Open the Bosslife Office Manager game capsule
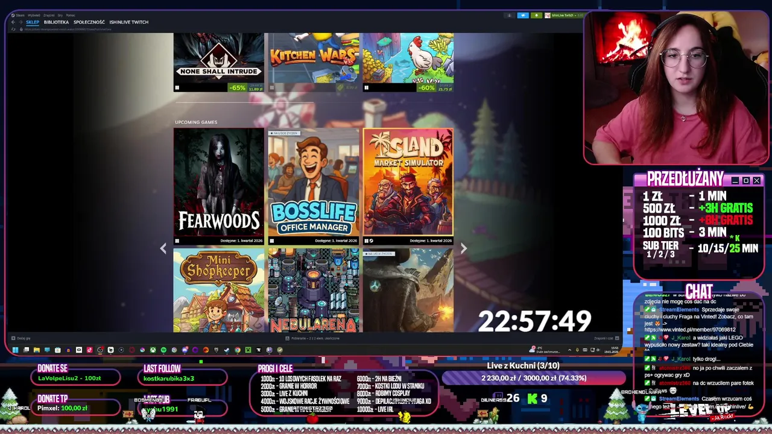Screen dimensions: 772x434 click(314, 186)
